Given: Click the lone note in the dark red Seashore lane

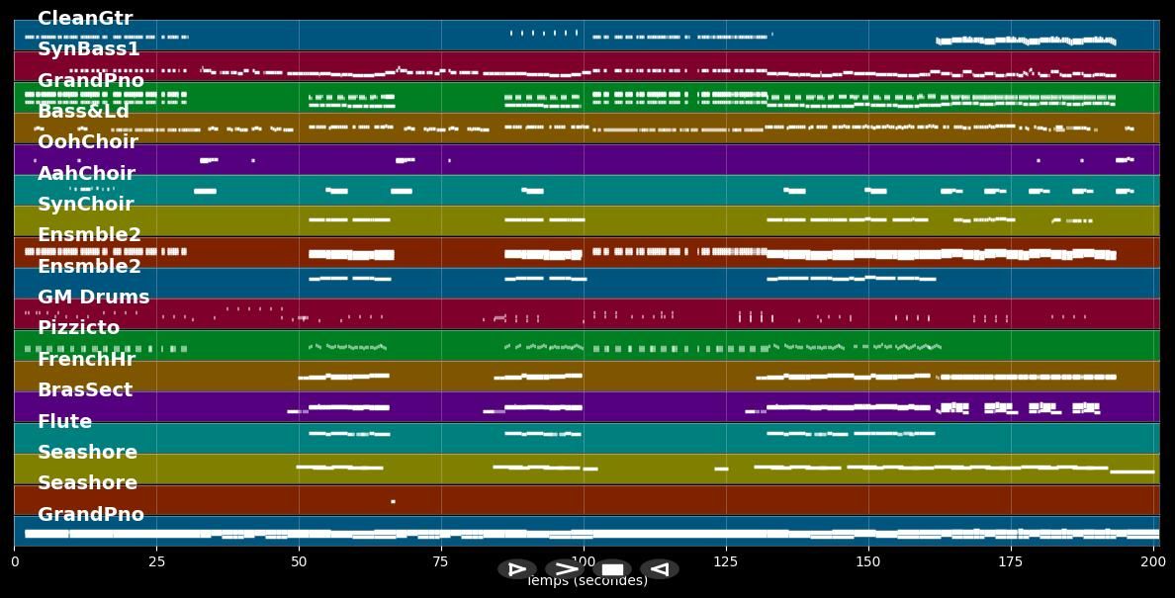Looking at the screenshot, I should 393,501.
